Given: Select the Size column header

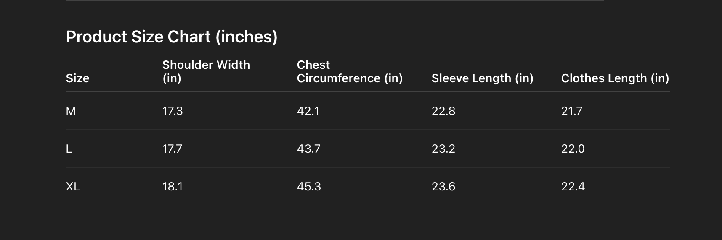Looking at the screenshot, I should click(78, 78).
